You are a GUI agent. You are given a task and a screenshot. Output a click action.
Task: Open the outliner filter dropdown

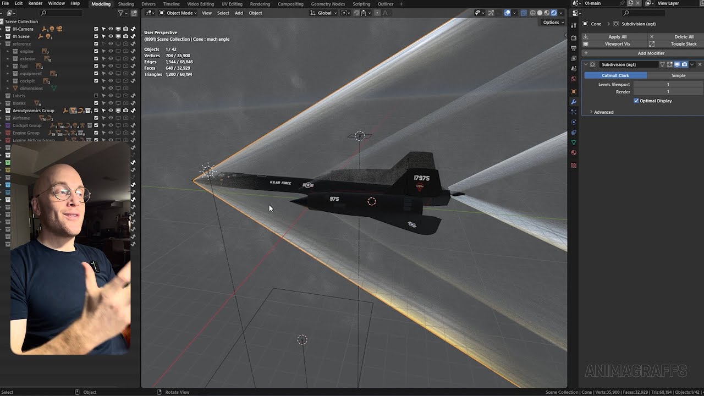(x=123, y=13)
